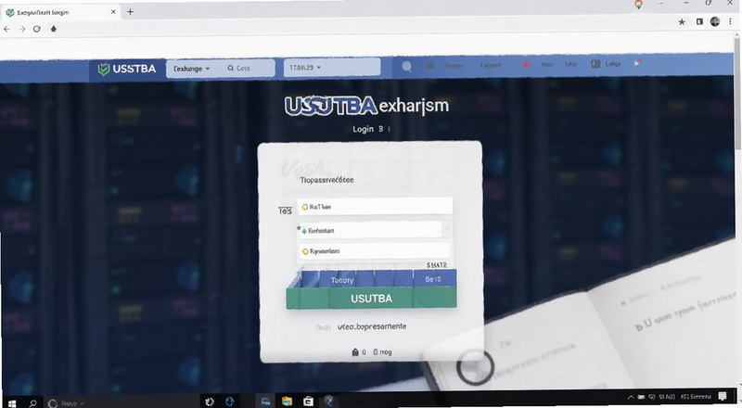This screenshot has height=408, width=742.
Task: Open the browser three-dot menu
Action: click(x=730, y=21)
